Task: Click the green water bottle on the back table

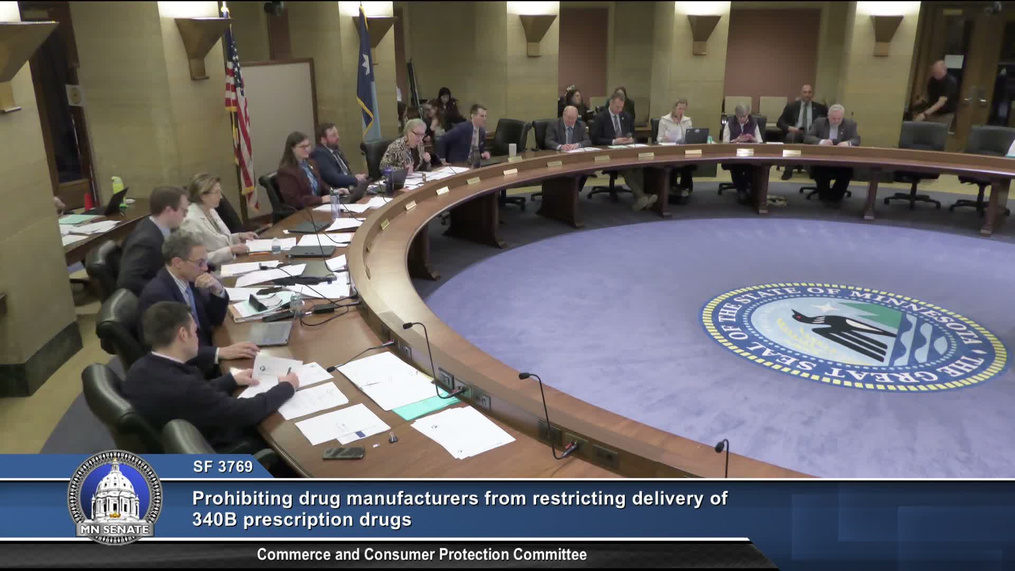Action: click(117, 186)
